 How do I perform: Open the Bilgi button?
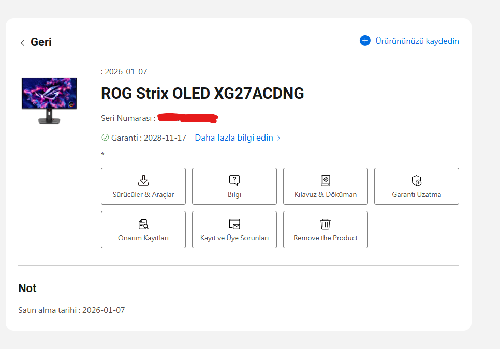click(234, 186)
